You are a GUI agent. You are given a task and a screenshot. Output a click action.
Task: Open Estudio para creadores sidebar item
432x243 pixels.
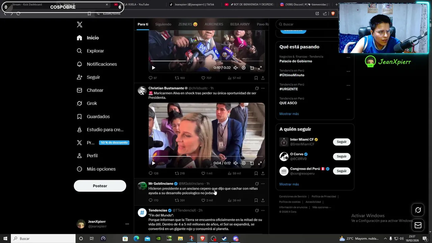click(x=100, y=130)
